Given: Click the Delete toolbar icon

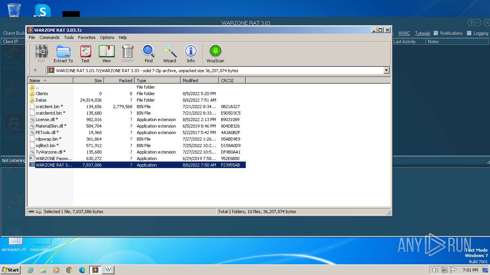Looking at the screenshot, I should (x=127, y=53).
